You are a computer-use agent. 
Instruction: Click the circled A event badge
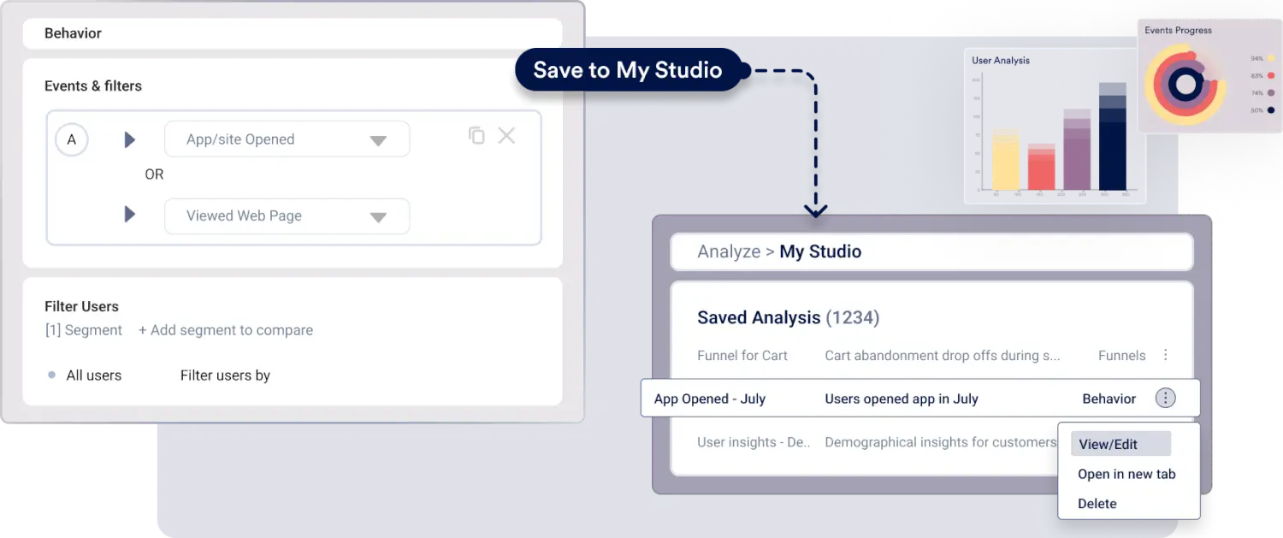tap(72, 139)
